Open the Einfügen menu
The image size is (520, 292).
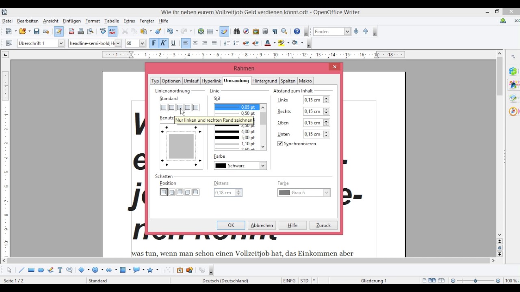71,21
